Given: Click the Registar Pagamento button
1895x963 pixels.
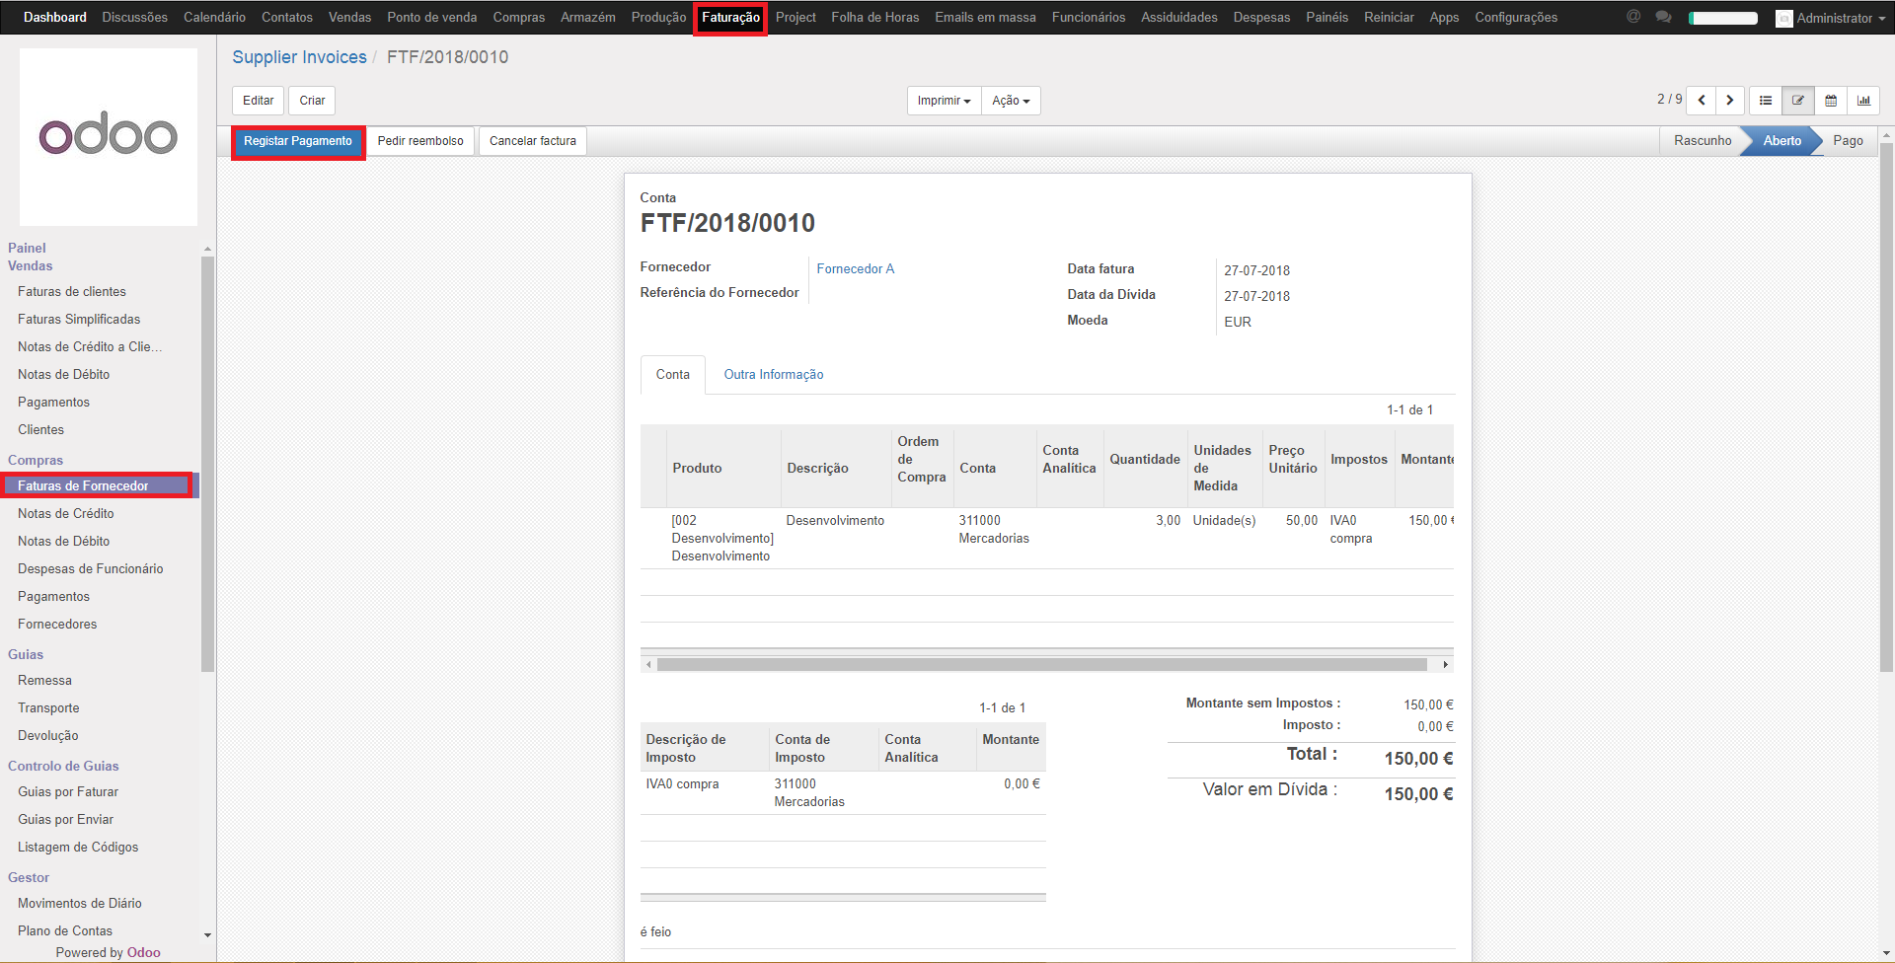Looking at the screenshot, I should tap(298, 141).
